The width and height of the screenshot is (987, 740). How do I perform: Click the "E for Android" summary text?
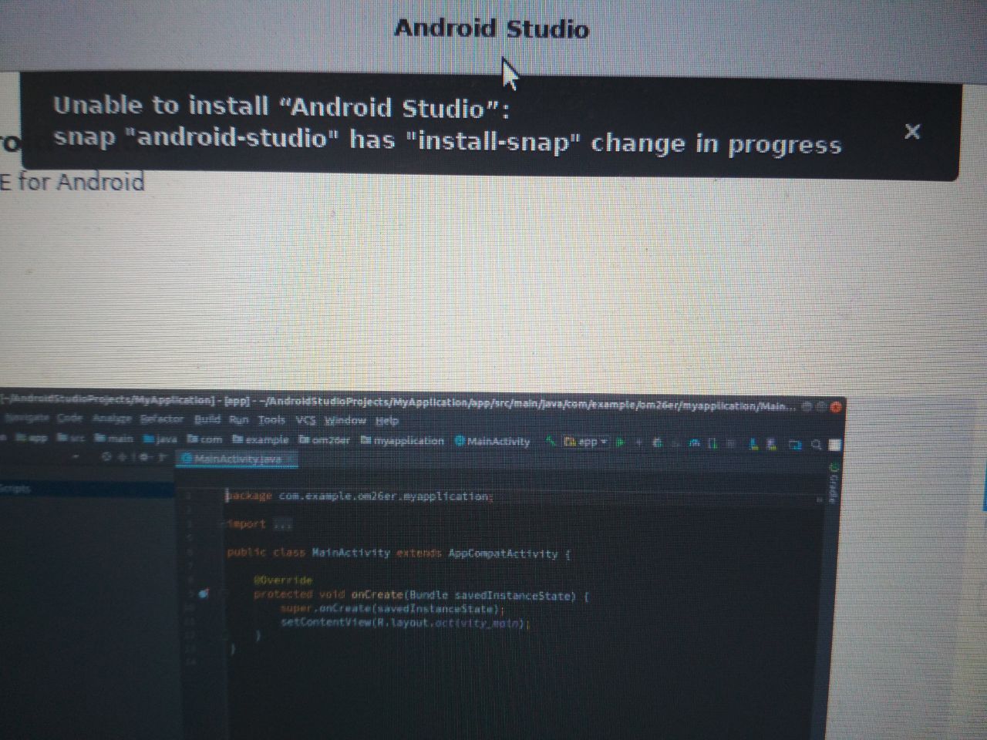point(72,182)
